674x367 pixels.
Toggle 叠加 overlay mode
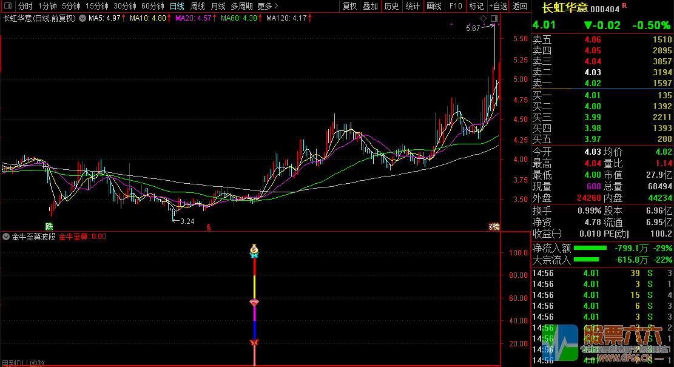point(370,6)
